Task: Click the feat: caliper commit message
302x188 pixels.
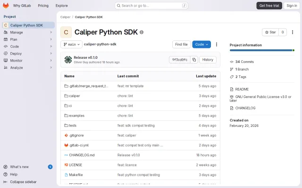Action: point(127,135)
